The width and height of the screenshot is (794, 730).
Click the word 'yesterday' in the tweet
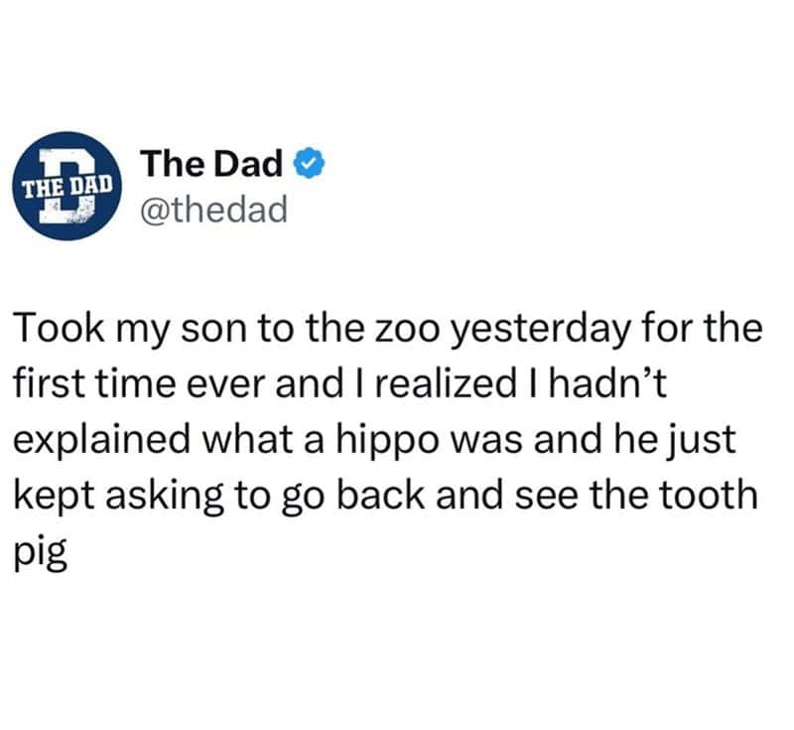(x=541, y=331)
